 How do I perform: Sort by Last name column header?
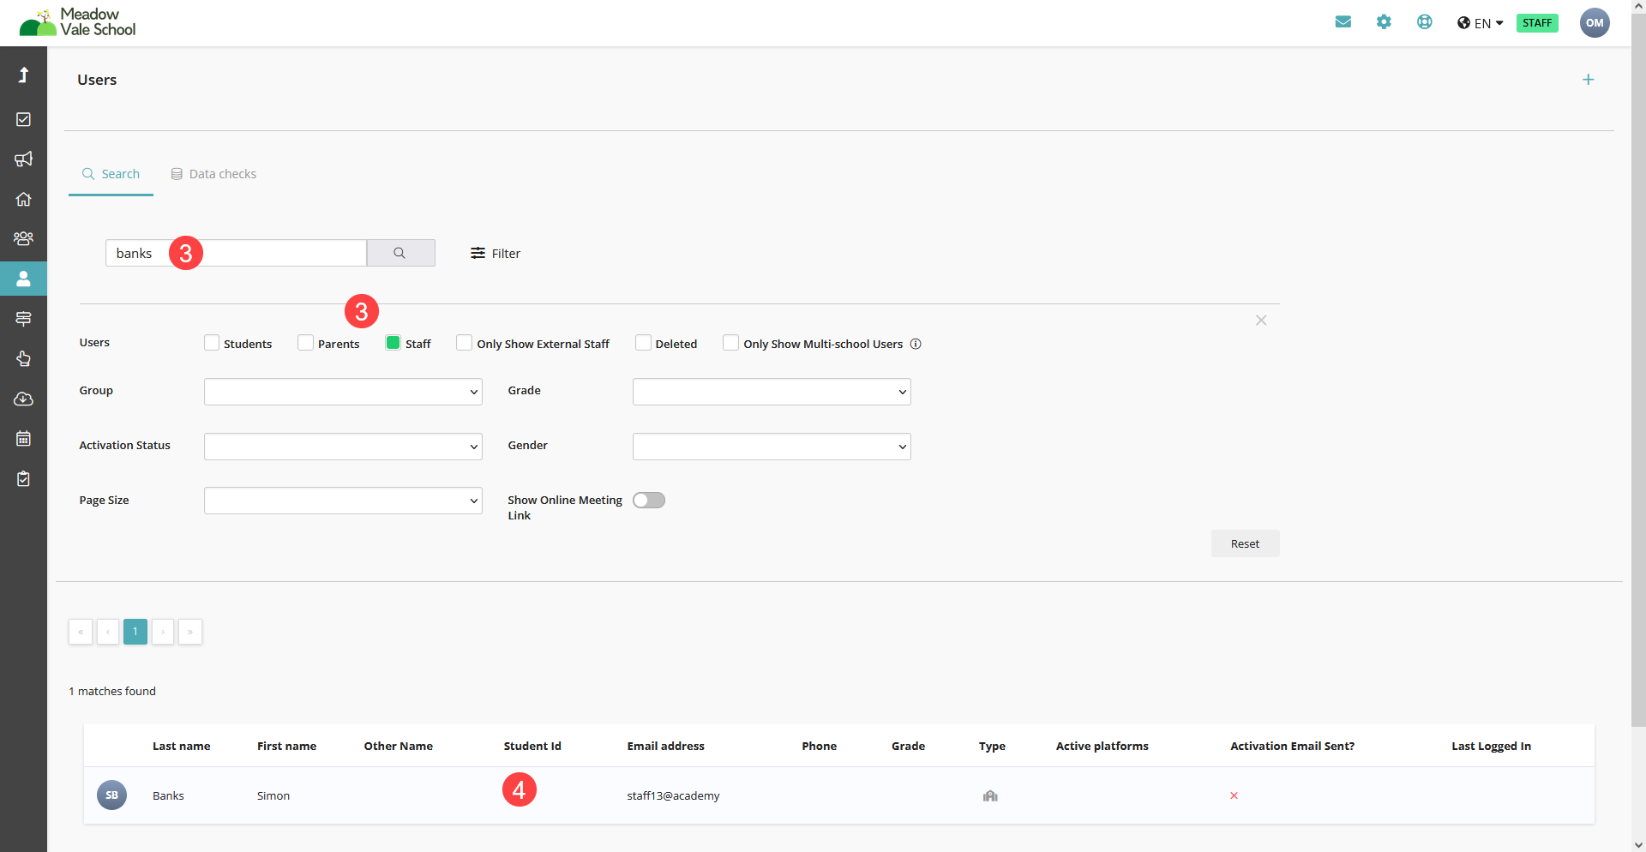[x=181, y=746]
